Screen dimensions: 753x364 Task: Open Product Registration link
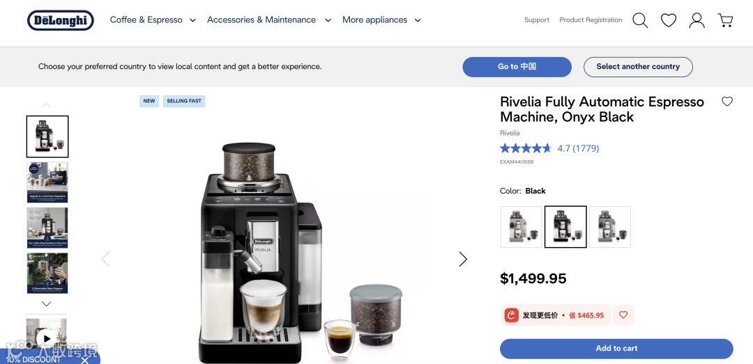tap(591, 20)
